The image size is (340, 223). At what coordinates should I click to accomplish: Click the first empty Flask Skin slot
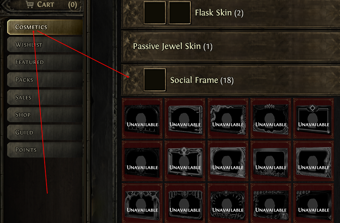(155, 12)
